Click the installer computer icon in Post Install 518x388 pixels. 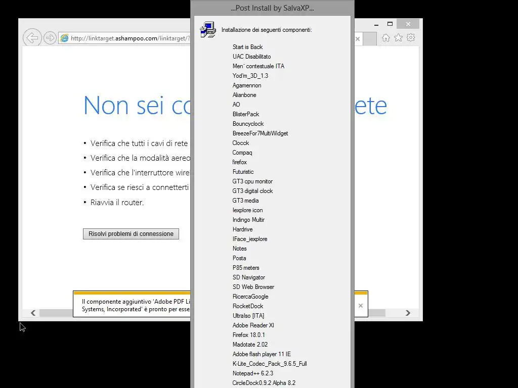coord(208,30)
